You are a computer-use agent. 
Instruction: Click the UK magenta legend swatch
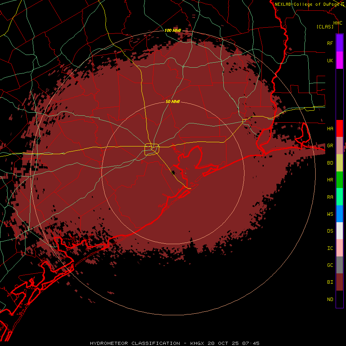tap(339, 60)
